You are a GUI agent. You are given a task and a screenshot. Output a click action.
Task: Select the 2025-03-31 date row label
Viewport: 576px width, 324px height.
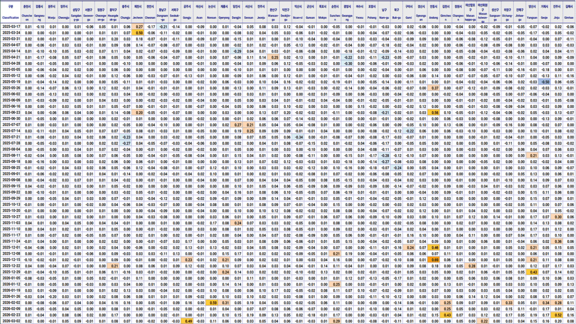coord(11,39)
